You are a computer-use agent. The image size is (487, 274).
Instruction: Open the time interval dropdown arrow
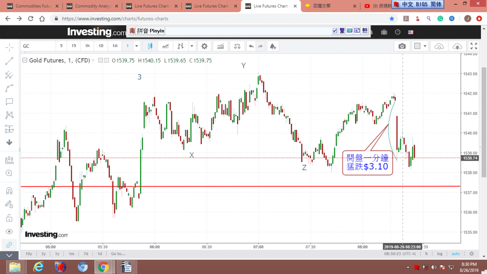click(x=137, y=46)
